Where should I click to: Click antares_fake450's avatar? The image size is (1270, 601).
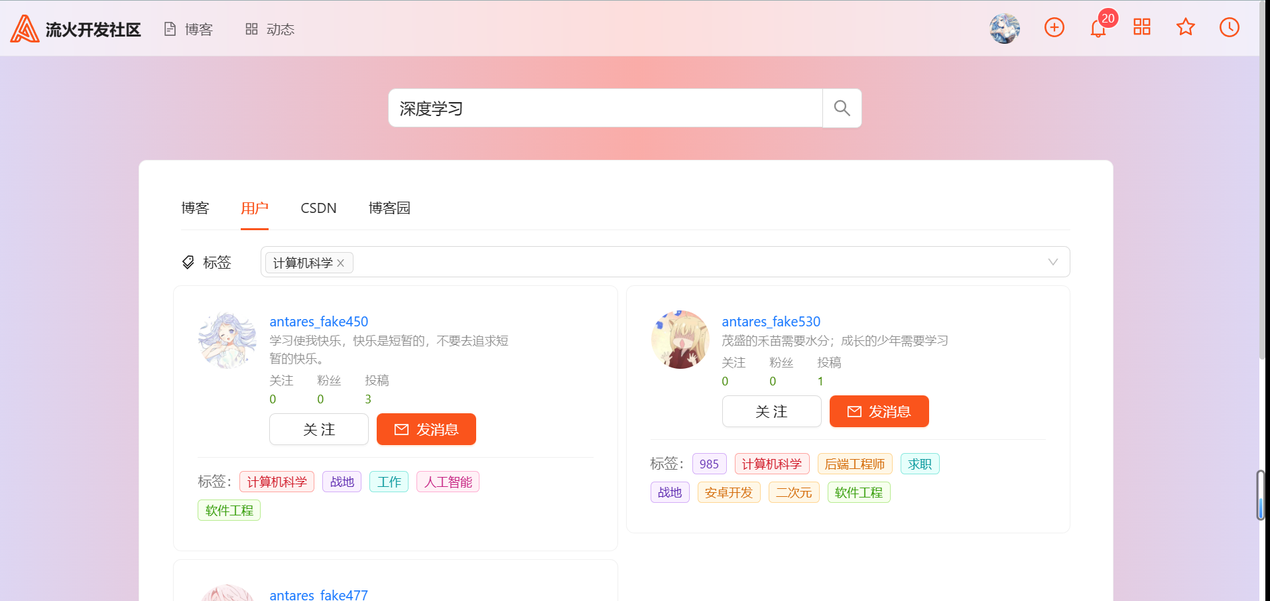tap(227, 340)
